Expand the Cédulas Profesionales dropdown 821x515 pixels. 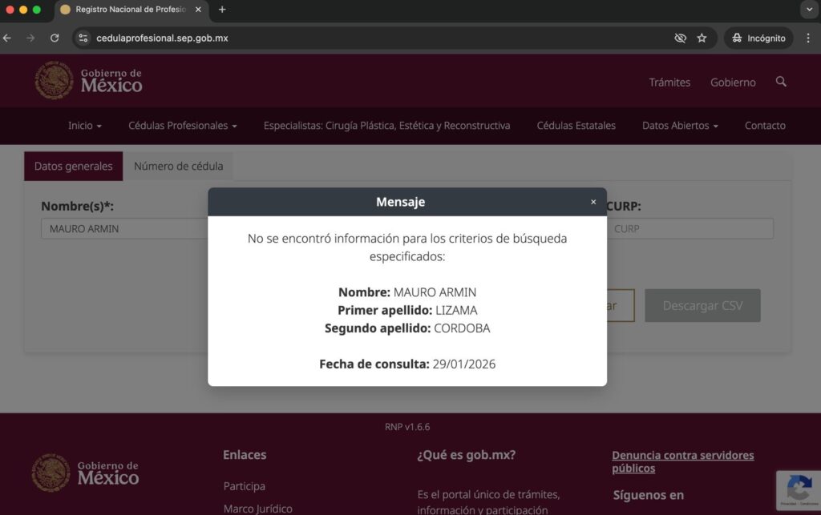click(x=182, y=126)
